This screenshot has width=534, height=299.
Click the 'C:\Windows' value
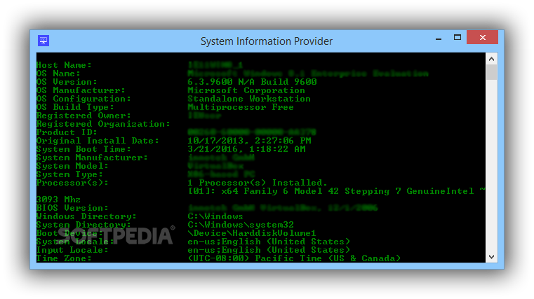click(x=215, y=216)
